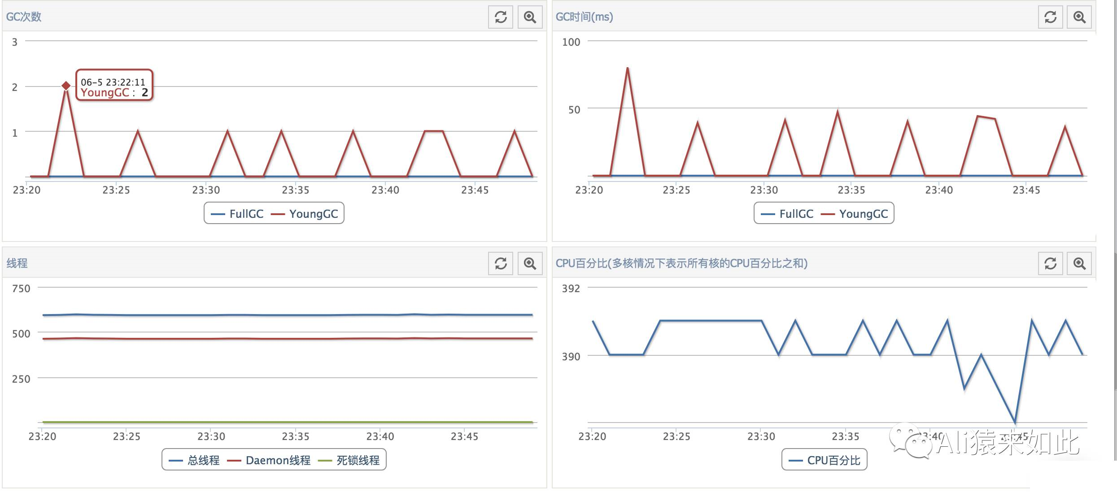This screenshot has width=1117, height=492.
Task: Refresh the GC时间(ms) chart
Action: click(x=1050, y=17)
